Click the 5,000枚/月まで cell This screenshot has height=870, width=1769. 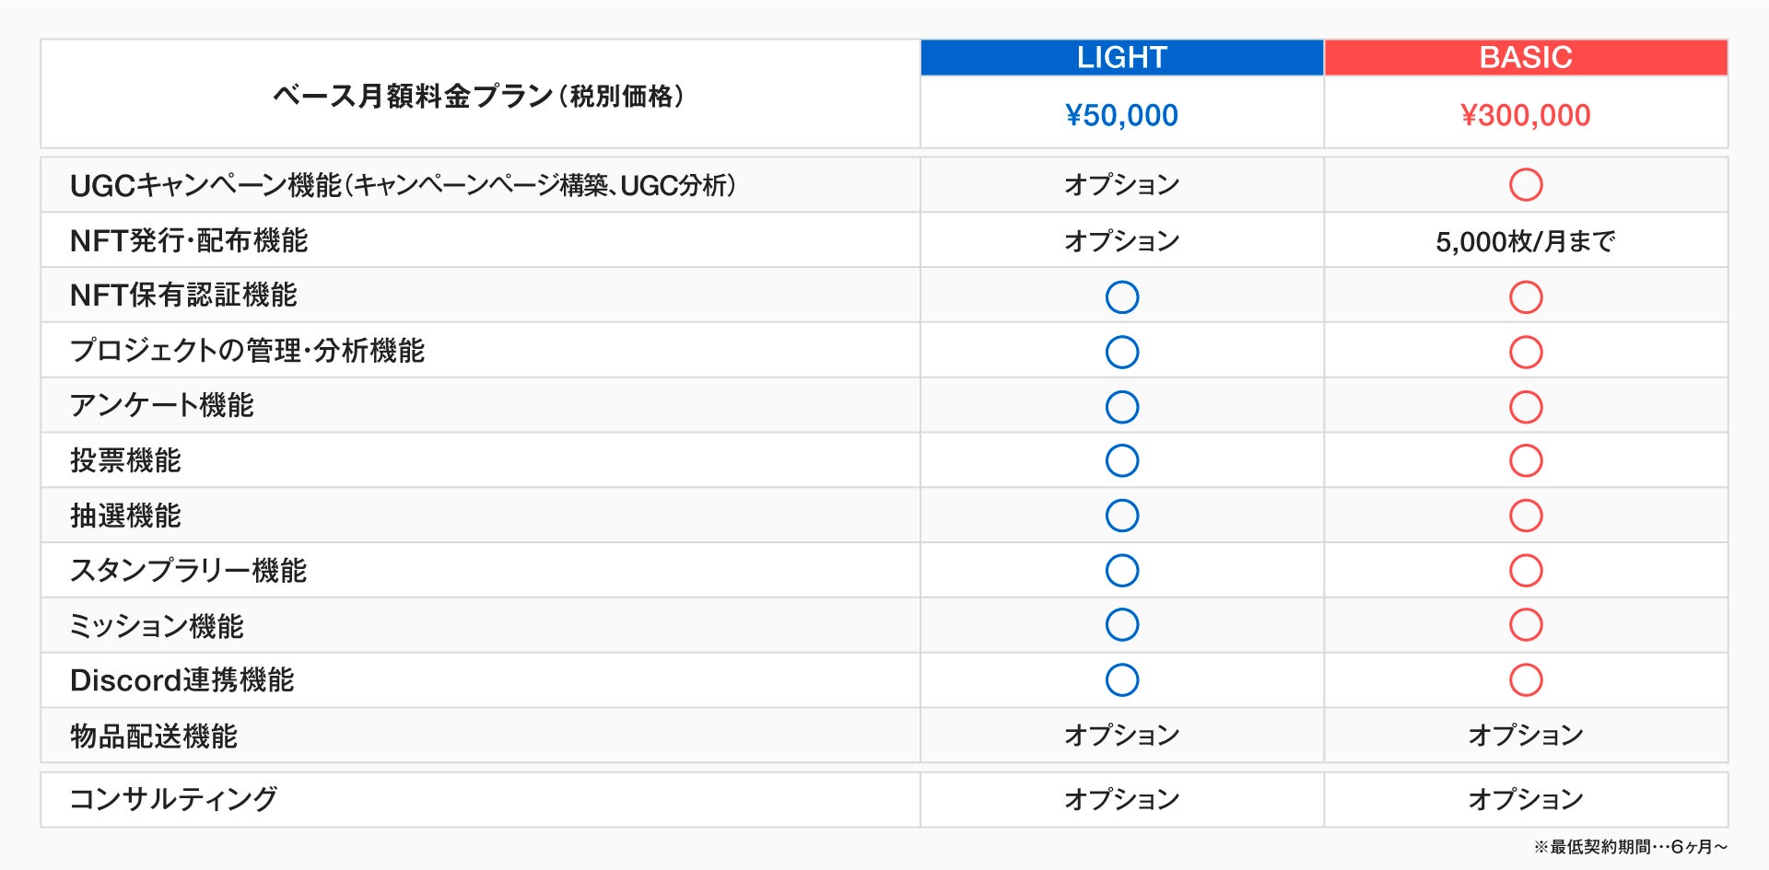(1525, 241)
